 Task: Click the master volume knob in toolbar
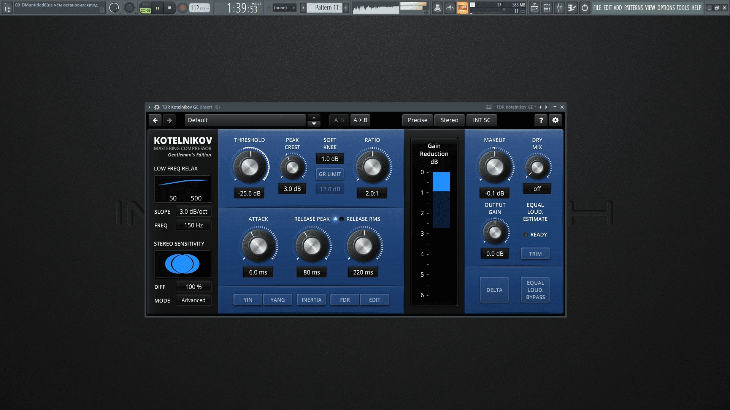coord(114,8)
